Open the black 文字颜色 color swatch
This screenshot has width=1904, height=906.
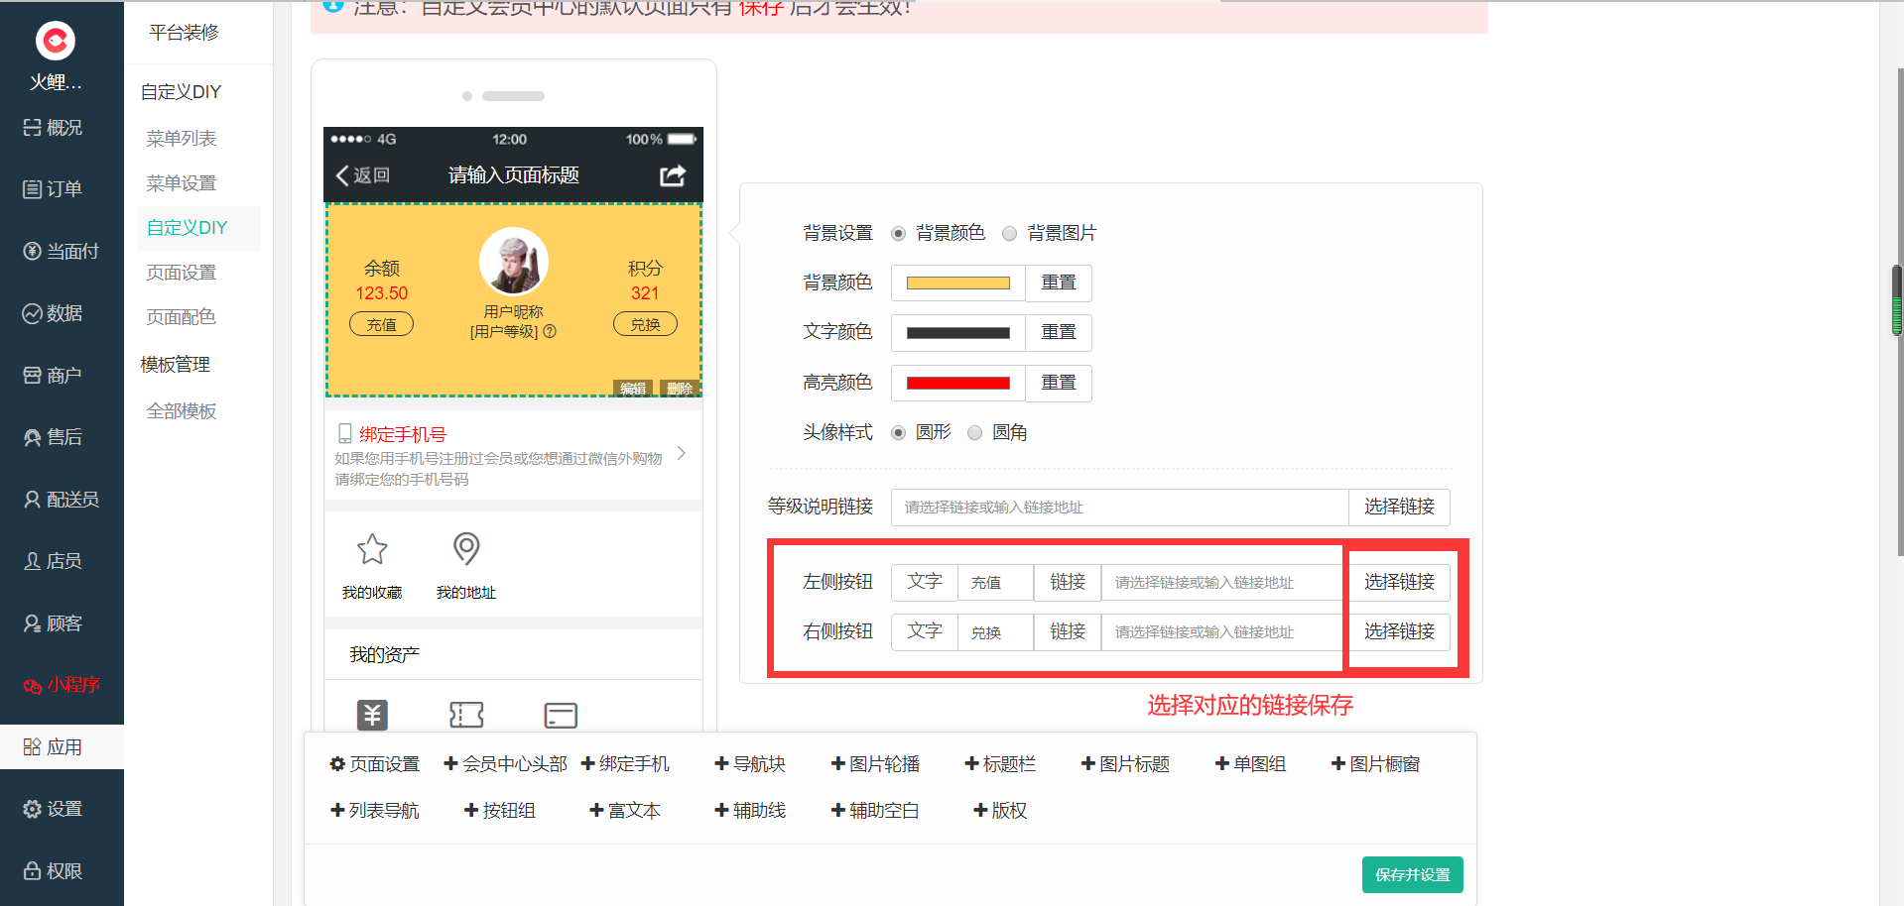958,333
